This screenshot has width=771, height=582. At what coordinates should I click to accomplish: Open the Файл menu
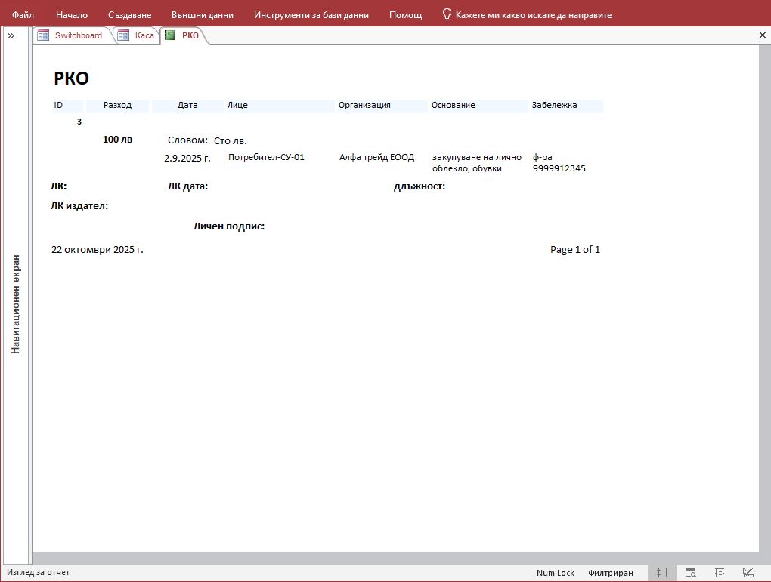(x=23, y=14)
